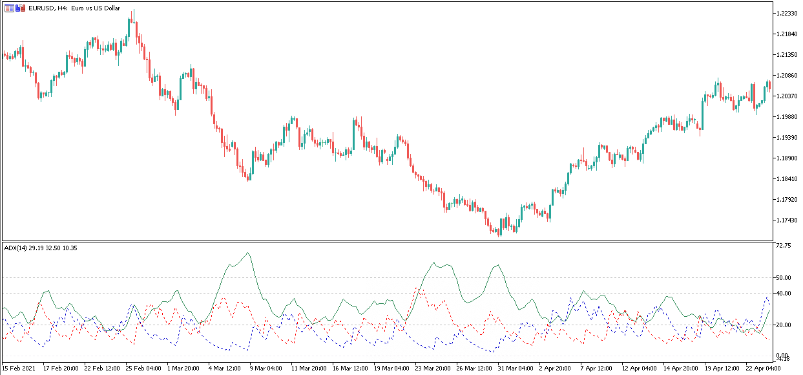Click the 14 Apr 20:00 time label
Screen dimensions: 803x375
[681, 368]
